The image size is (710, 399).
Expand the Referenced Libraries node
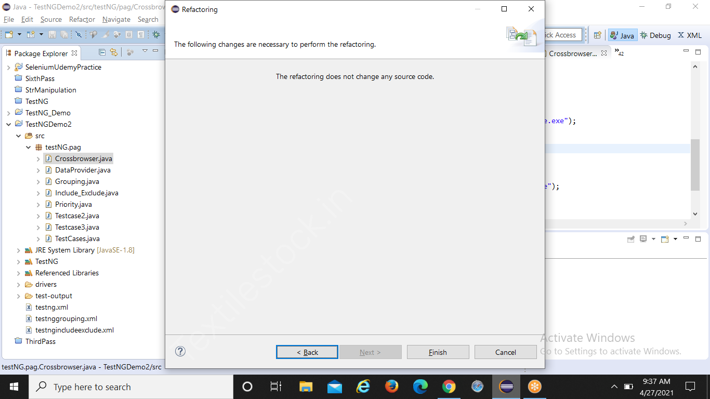18,273
